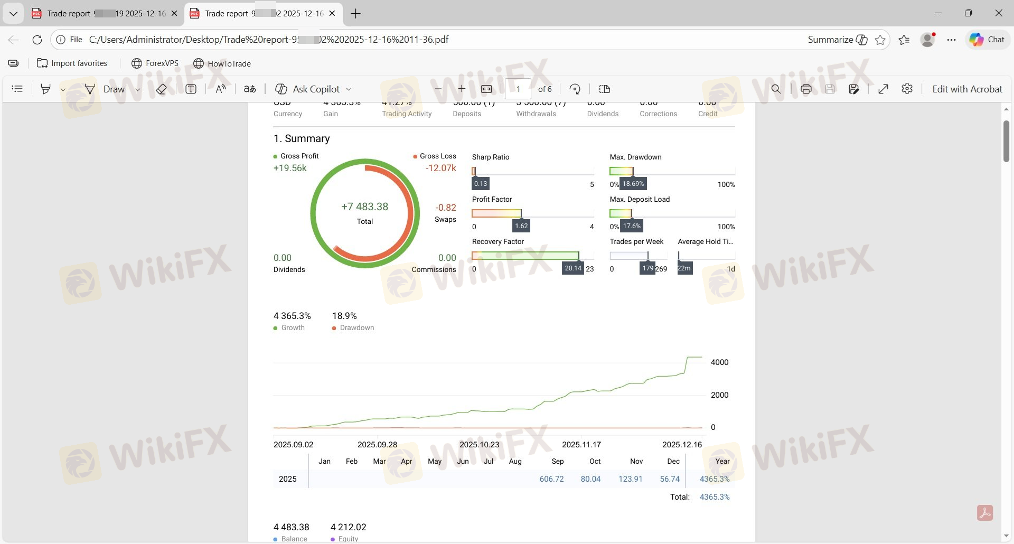Click the Zoom in plus button
Screen dimensions: 1014x544
462,89
